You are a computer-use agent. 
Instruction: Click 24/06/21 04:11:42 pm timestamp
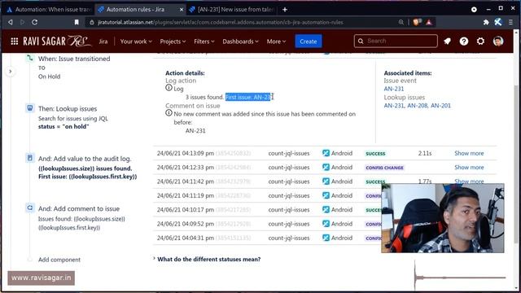pyautogui.click(x=186, y=181)
